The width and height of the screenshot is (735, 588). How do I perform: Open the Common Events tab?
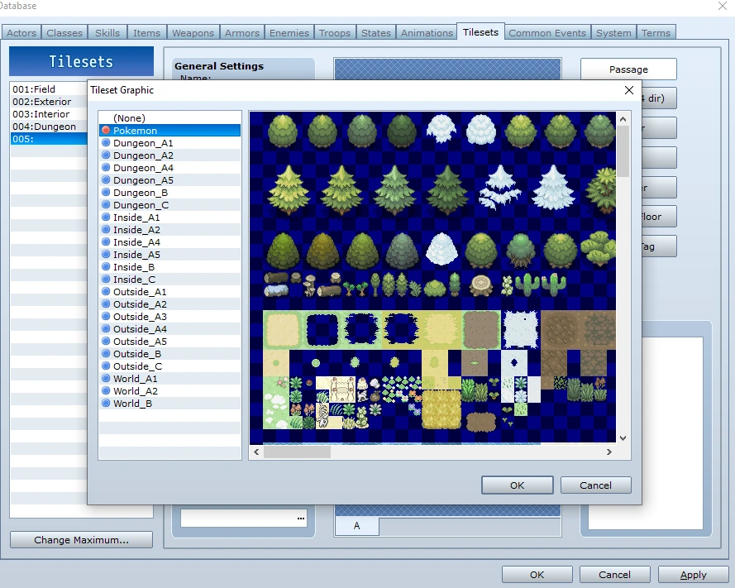pyautogui.click(x=547, y=33)
